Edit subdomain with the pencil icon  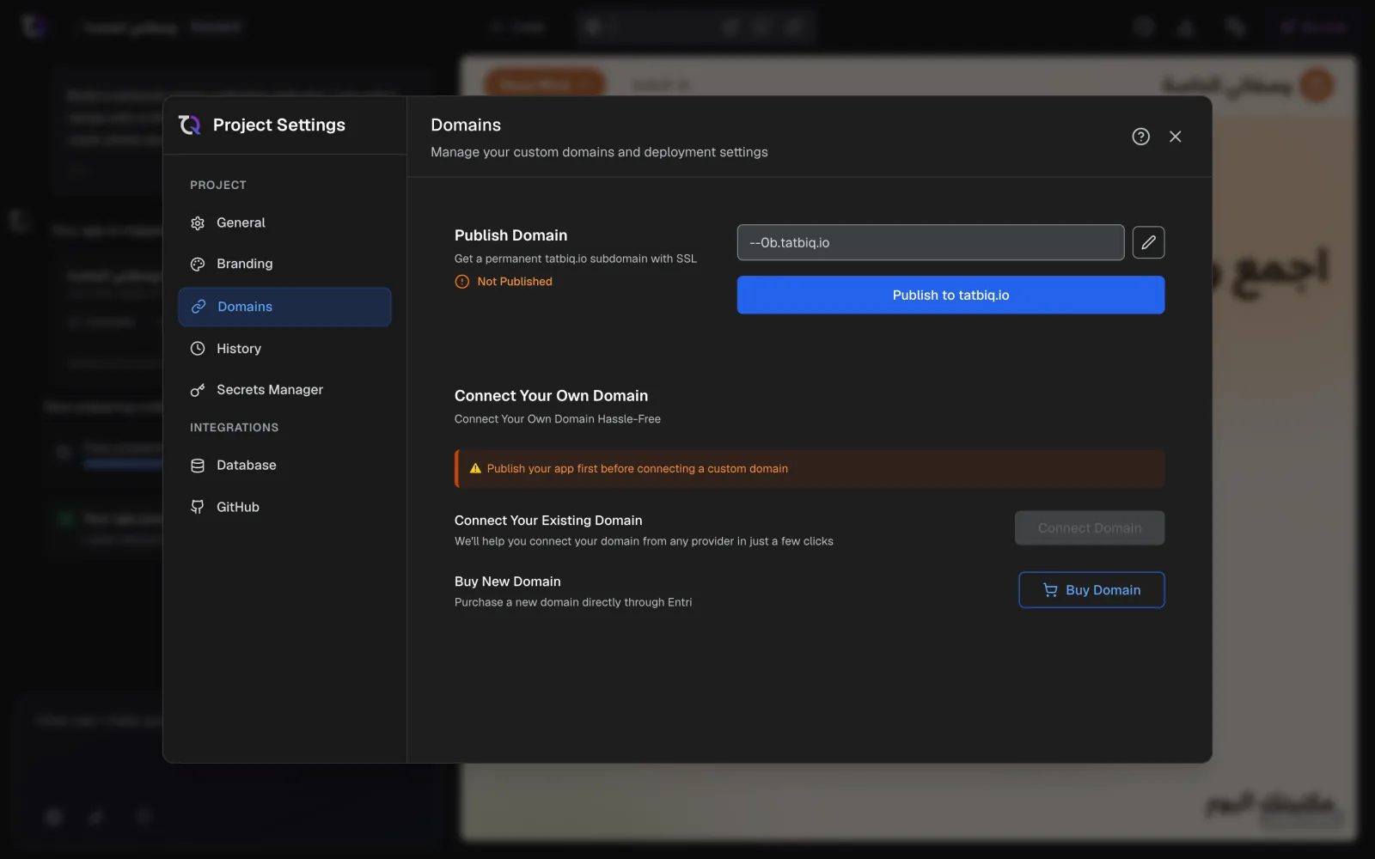[1148, 242]
